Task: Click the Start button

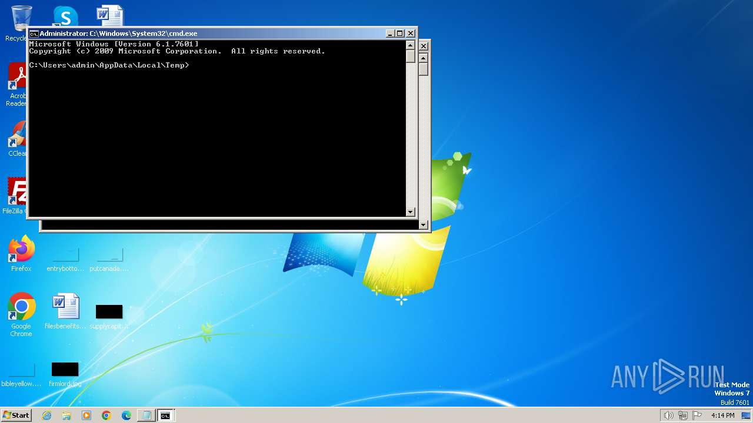Action: (16, 415)
